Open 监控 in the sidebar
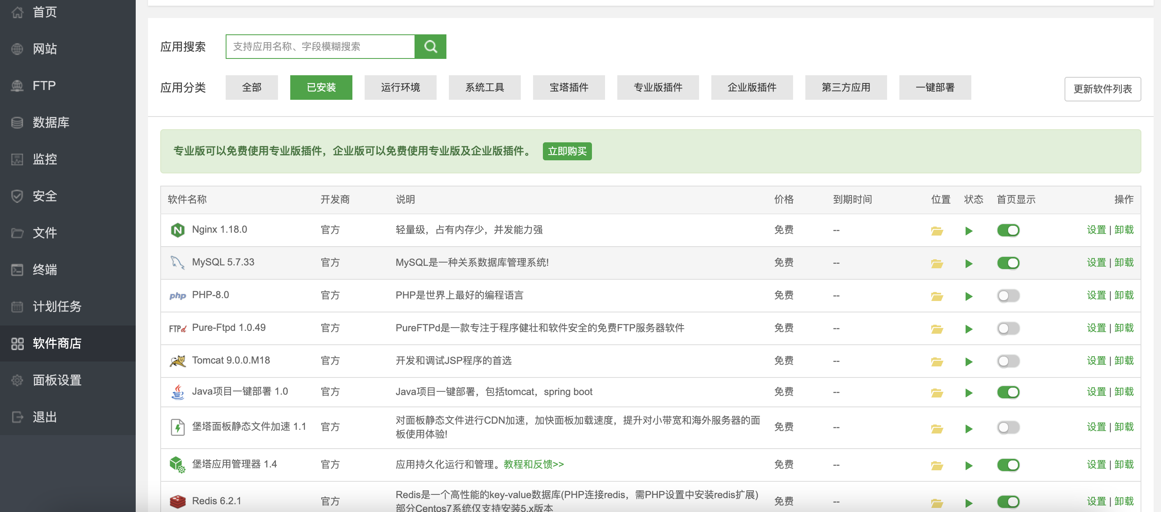 (x=67, y=159)
